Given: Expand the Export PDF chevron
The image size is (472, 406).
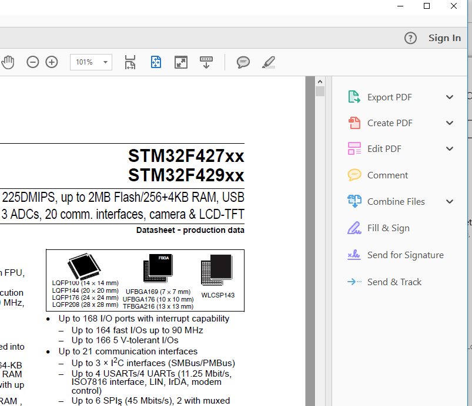Looking at the screenshot, I should point(450,97).
